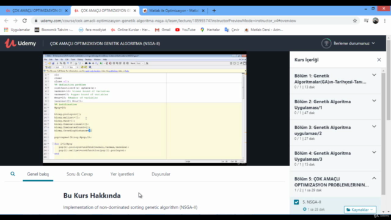Click the lecture video player
The image size is (391, 220).
click(145, 109)
